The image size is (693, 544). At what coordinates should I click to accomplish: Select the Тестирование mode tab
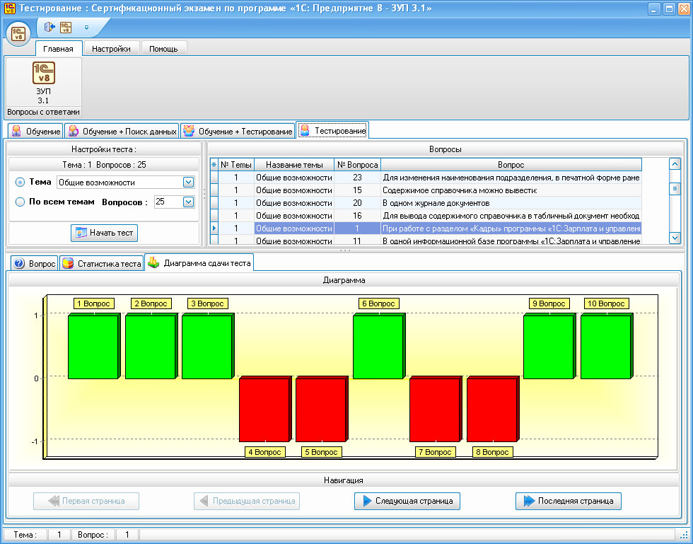click(332, 130)
